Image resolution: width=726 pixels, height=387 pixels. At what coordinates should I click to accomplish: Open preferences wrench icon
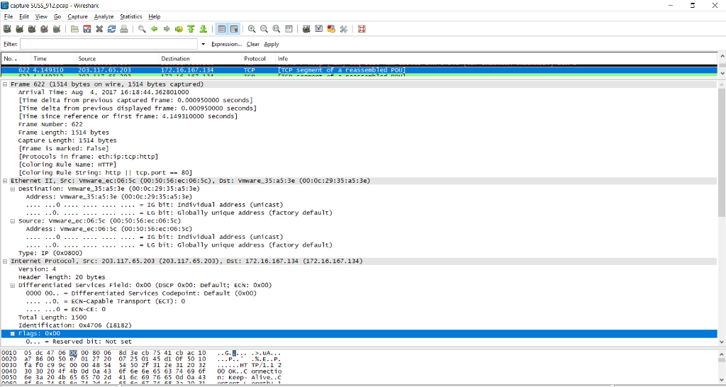point(344,28)
